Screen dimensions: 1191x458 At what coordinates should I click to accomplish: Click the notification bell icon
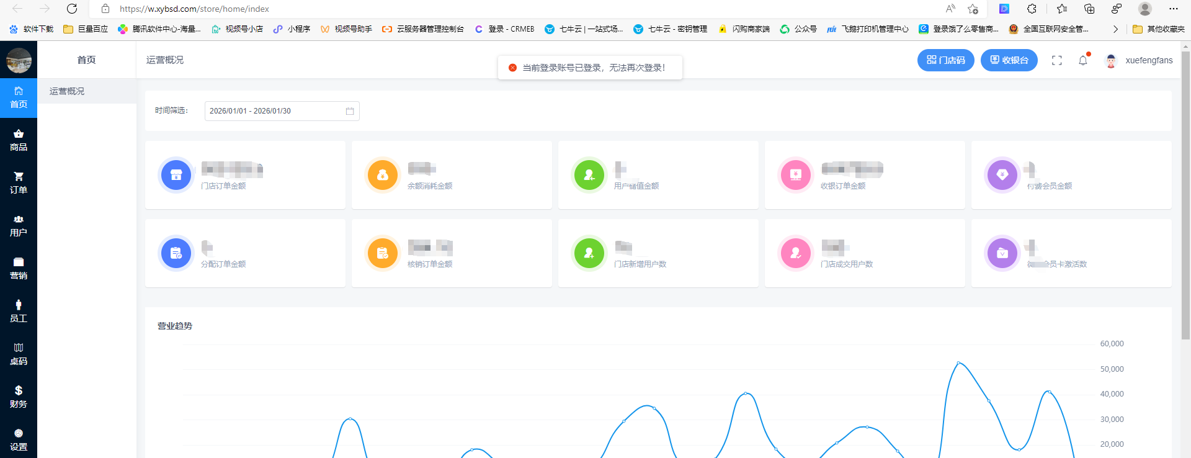(x=1083, y=60)
